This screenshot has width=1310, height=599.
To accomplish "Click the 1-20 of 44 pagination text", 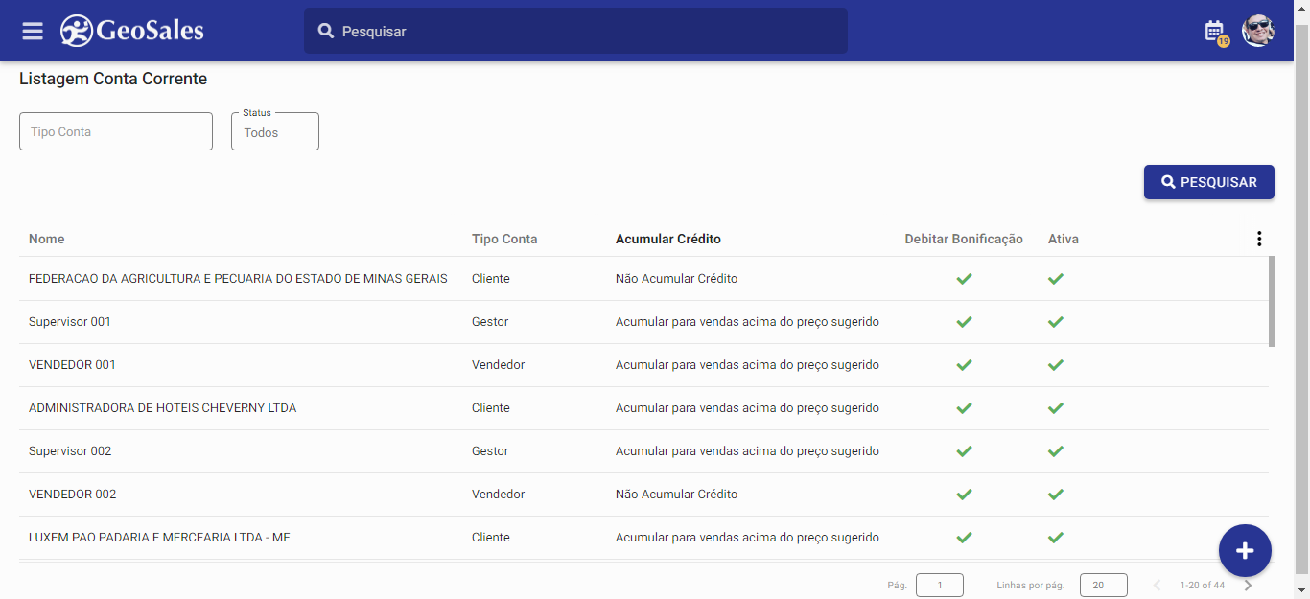I will point(1203,585).
